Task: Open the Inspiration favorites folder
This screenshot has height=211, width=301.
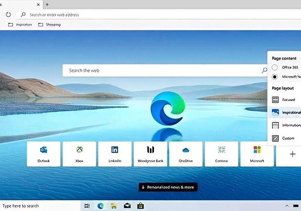Action: point(20,25)
